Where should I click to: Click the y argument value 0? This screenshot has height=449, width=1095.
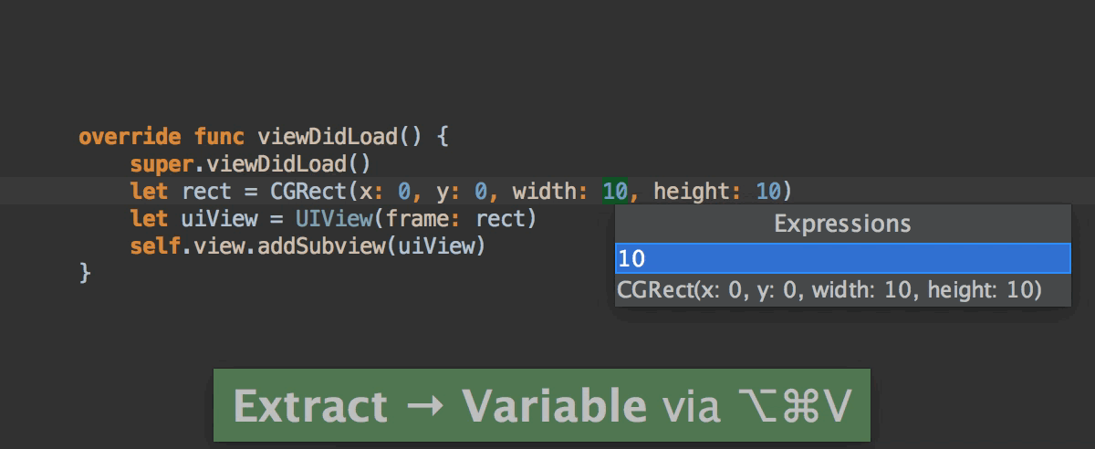point(481,192)
